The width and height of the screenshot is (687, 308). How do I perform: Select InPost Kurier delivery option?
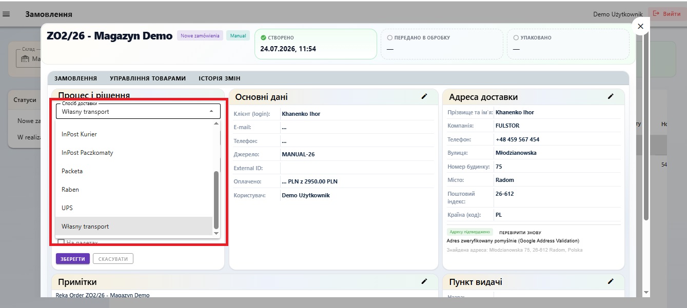point(133,134)
